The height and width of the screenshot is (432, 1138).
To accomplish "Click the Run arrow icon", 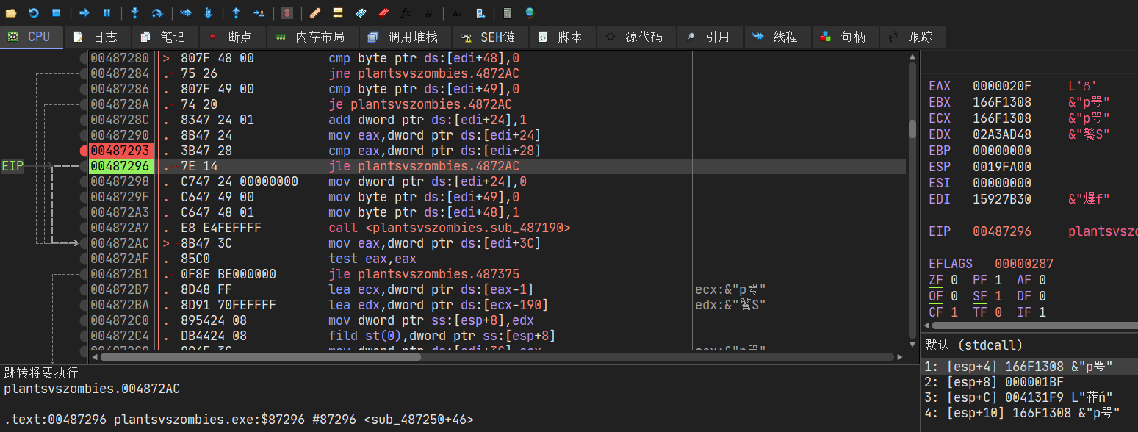I will [84, 13].
